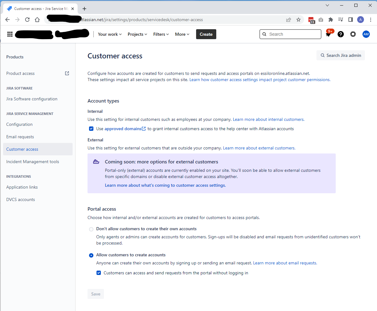
Task: Open Jira help via the question mark icon
Action: click(x=341, y=34)
